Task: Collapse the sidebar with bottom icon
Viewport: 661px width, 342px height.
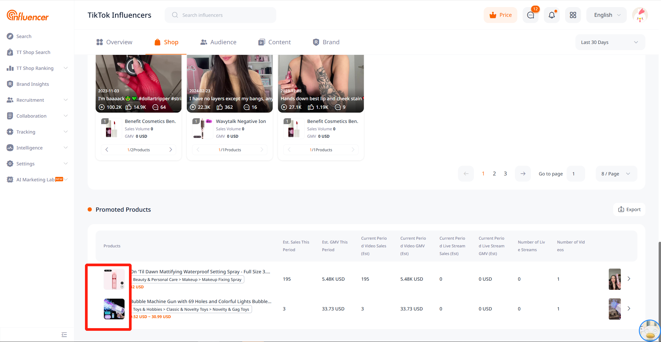Action: tap(64, 335)
